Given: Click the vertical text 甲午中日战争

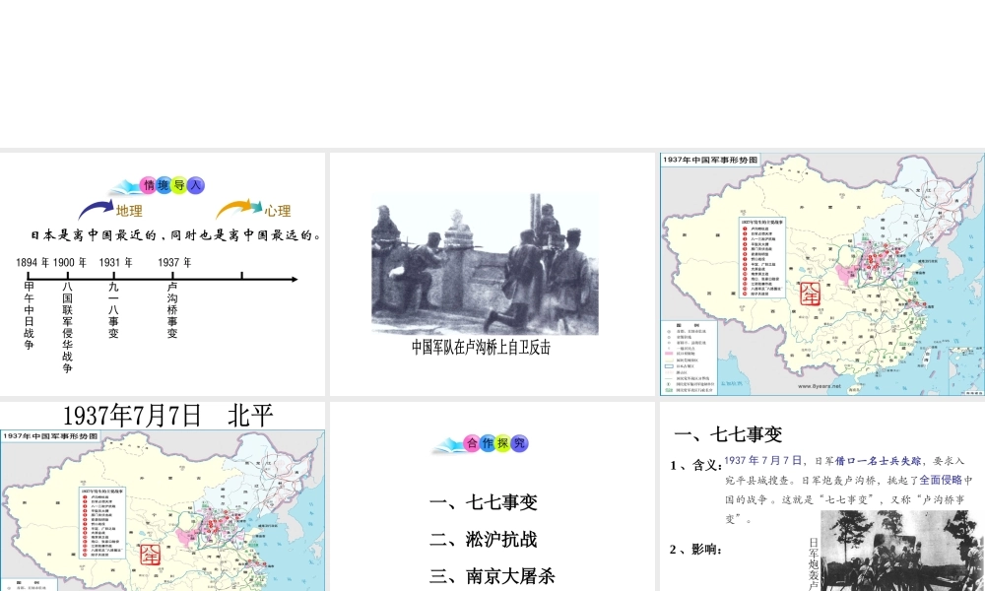Looking at the screenshot, I should (29, 315).
